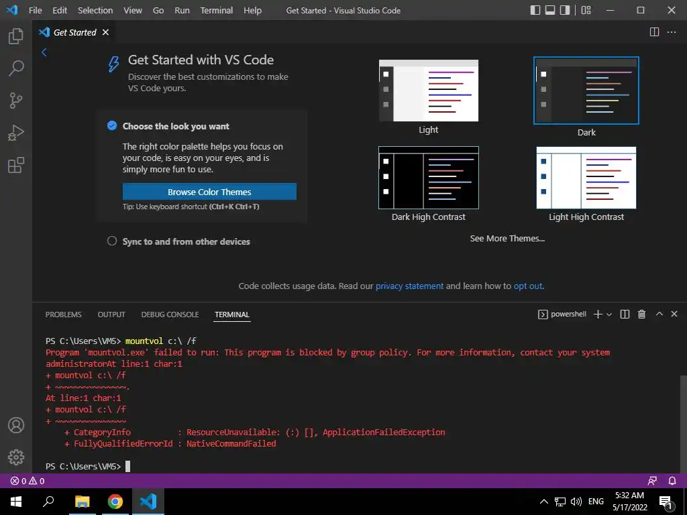Split the terminal
687x515 pixels.
625,314
